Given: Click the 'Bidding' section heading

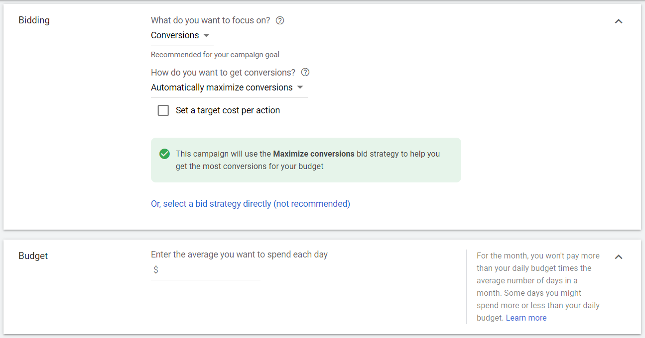Looking at the screenshot, I should [x=34, y=20].
